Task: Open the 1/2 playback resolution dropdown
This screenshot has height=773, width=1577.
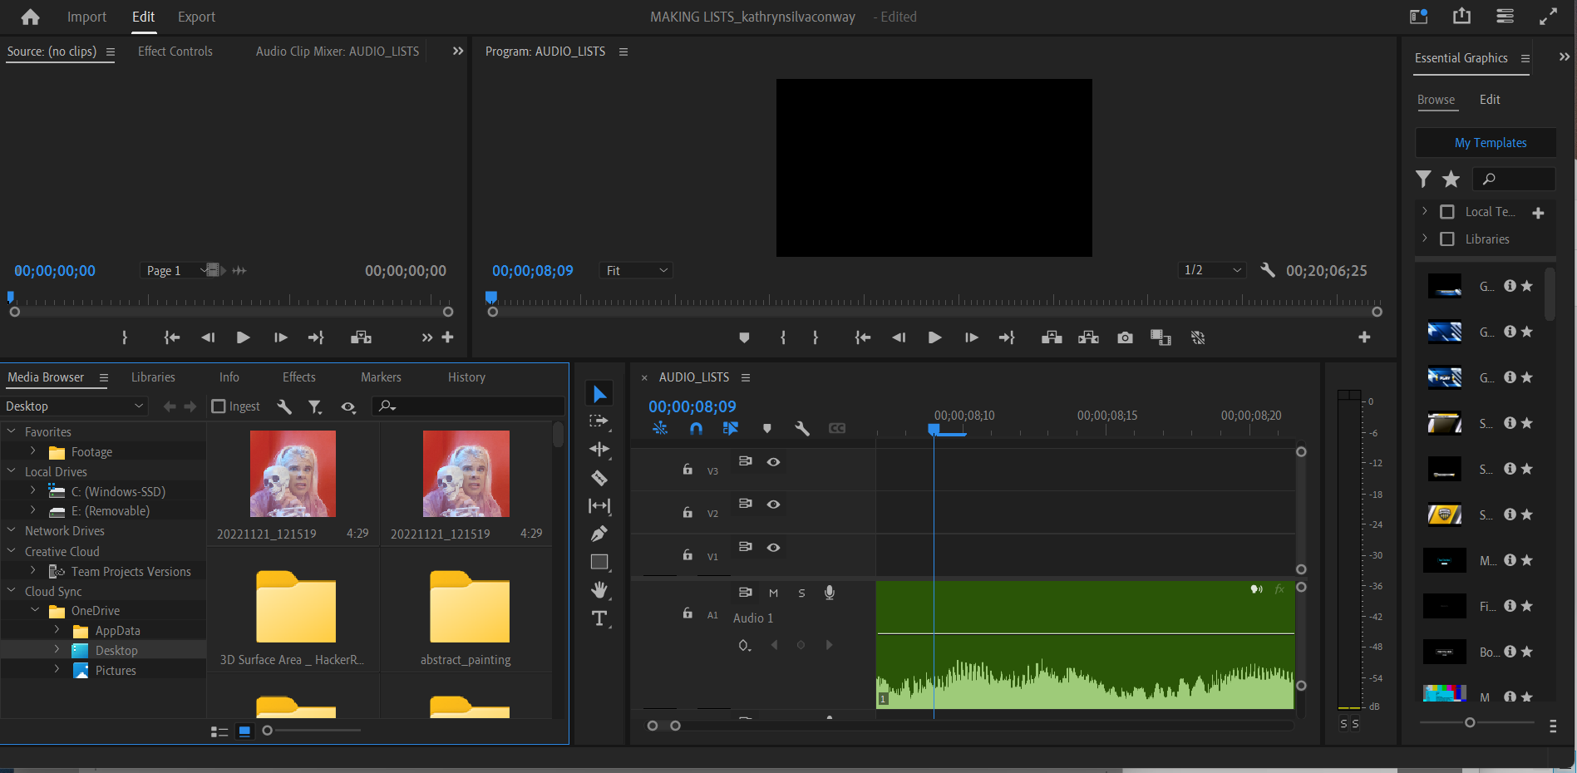Action: tap(1211, 270)
